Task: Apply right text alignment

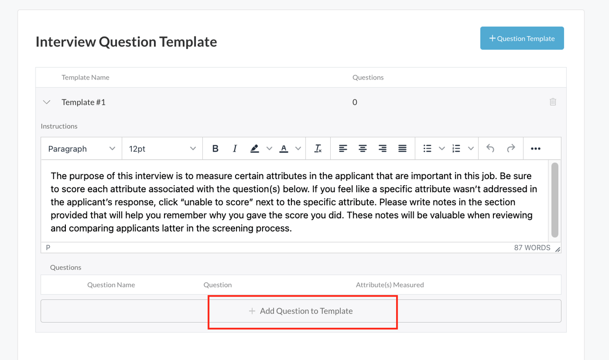Action: [382, 148]
